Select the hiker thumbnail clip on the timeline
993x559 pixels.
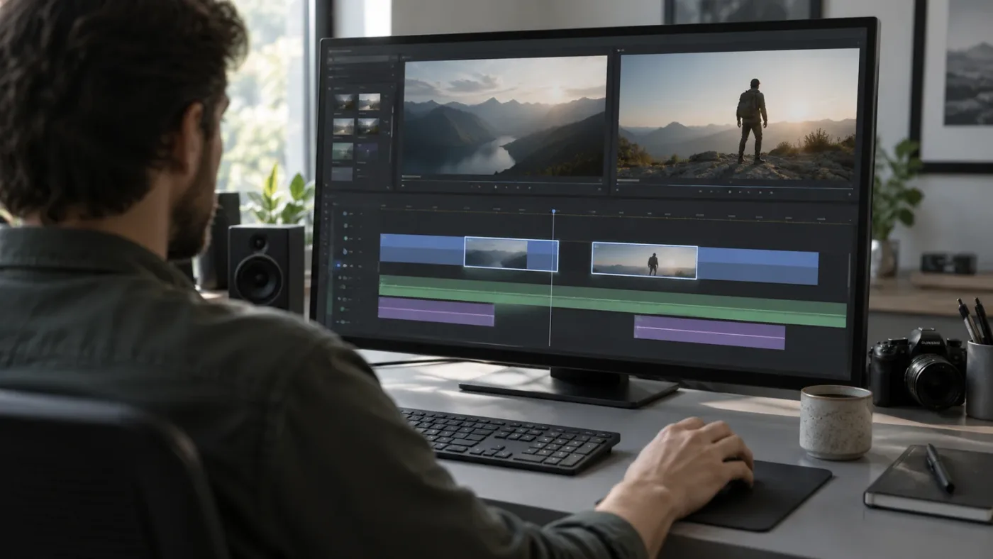point(644,260)
